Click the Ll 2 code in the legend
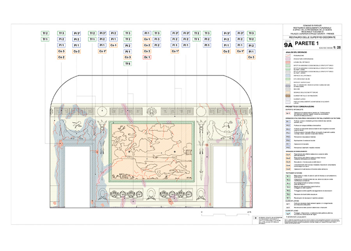The width and height of the screenshot is (351, 251). (x=288, y=207)
